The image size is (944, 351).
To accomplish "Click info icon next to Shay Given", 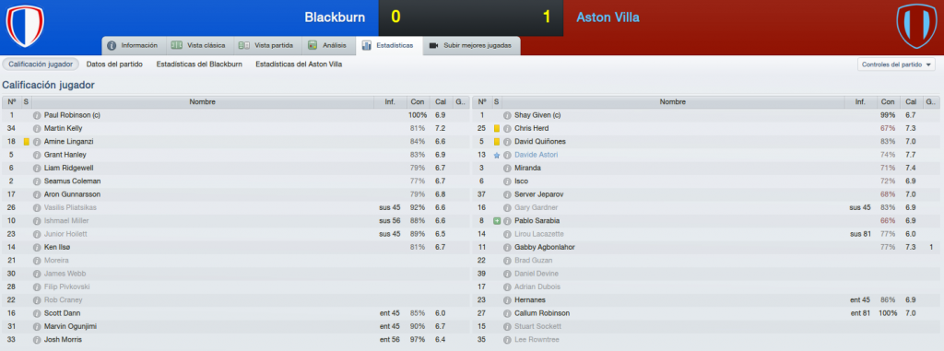I will pyautogui.click(x=507, y=115).
